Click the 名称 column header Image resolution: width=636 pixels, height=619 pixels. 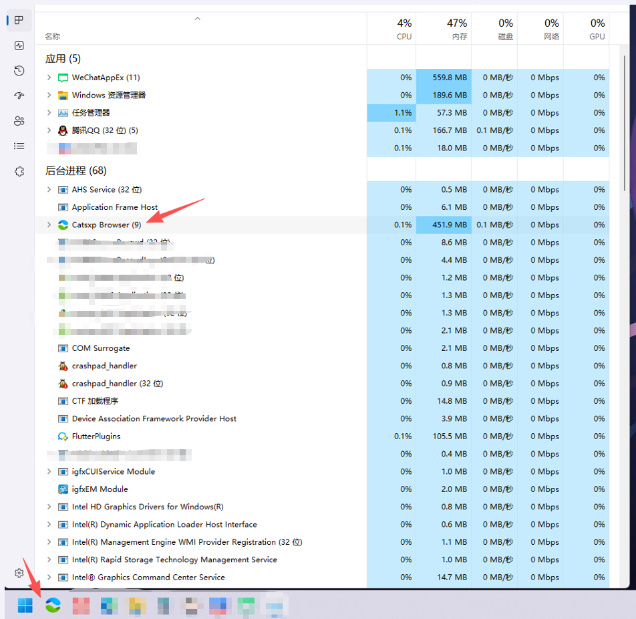[x=52, y=37]
